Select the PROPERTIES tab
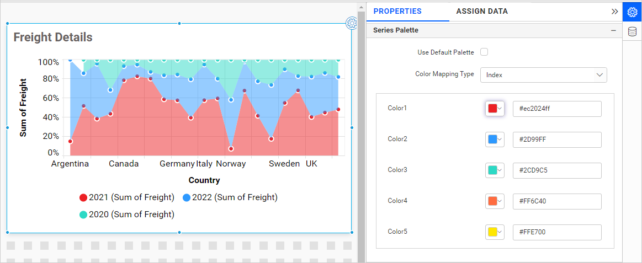This screenshot has height=263, width=642. 397,11
